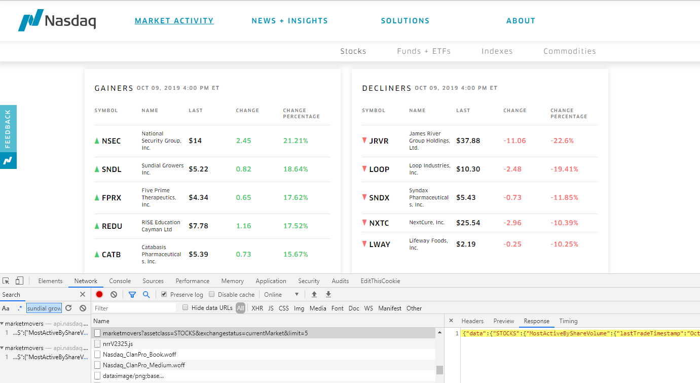
Task: Toggle the device toolbar icon
Action: click(19, 281)
